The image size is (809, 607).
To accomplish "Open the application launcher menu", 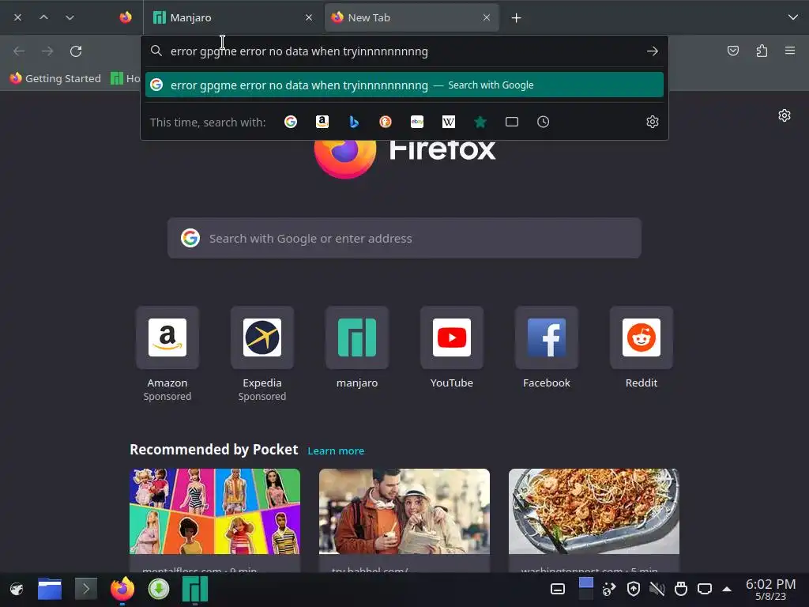I will tap(17, 589).
